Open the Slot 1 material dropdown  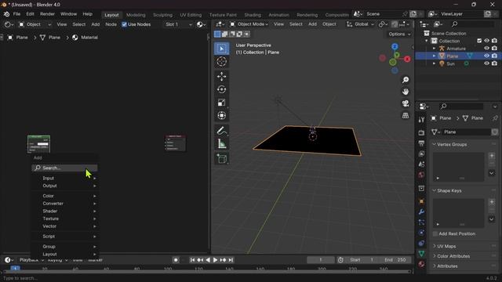click(x=178, y=24)
